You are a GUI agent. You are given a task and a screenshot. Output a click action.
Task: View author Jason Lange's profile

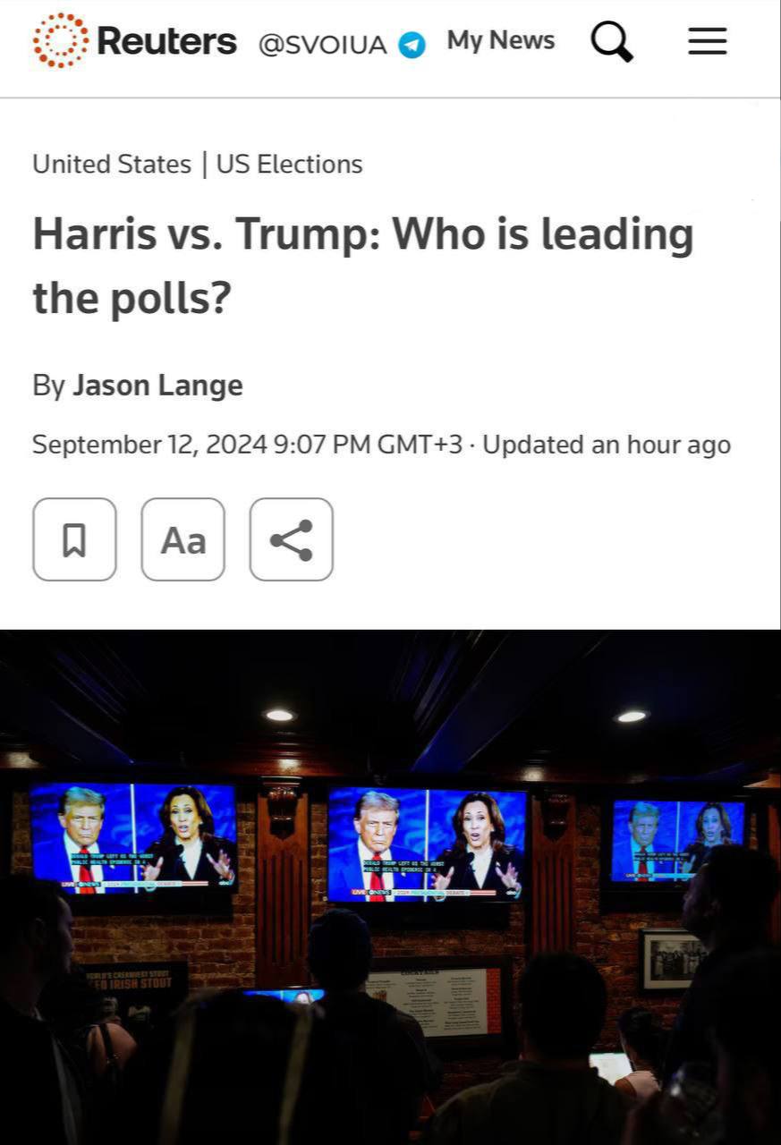coord(157,386)
